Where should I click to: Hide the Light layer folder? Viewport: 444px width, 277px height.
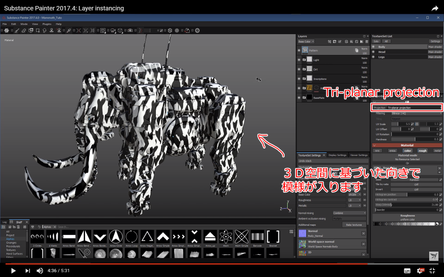pos(299,60)
